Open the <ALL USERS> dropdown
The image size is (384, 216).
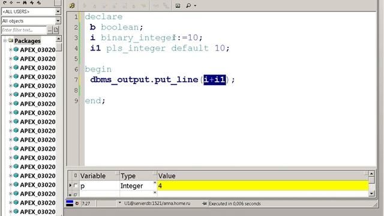pos(58,11)
